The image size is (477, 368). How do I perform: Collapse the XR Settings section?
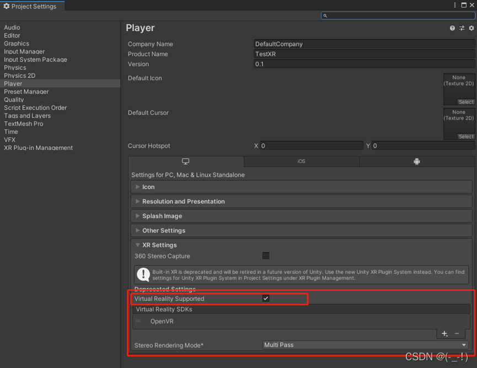159,245
